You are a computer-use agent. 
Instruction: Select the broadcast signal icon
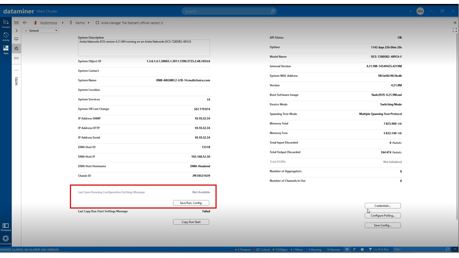click(16, 58)
